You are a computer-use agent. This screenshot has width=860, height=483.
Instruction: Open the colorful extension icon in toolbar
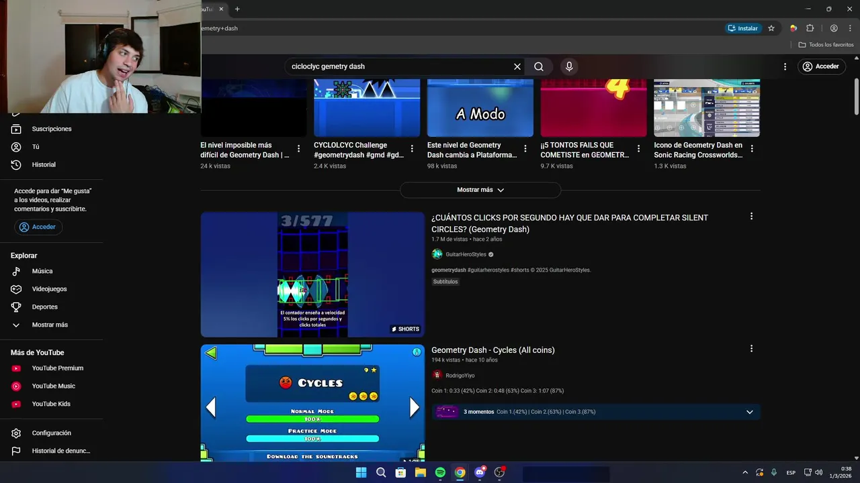[x=793, y=28]
